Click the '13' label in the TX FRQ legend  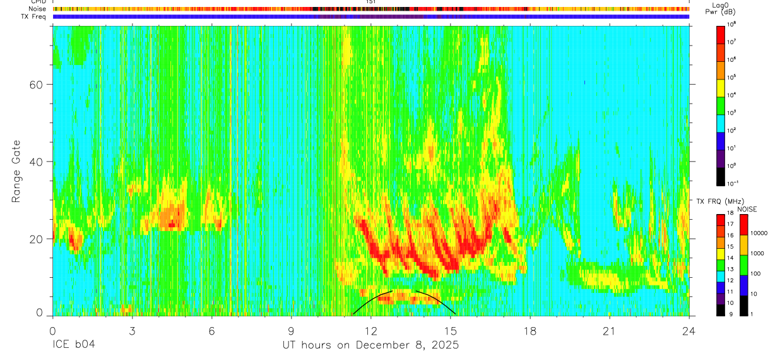click(x=731, y=270)
